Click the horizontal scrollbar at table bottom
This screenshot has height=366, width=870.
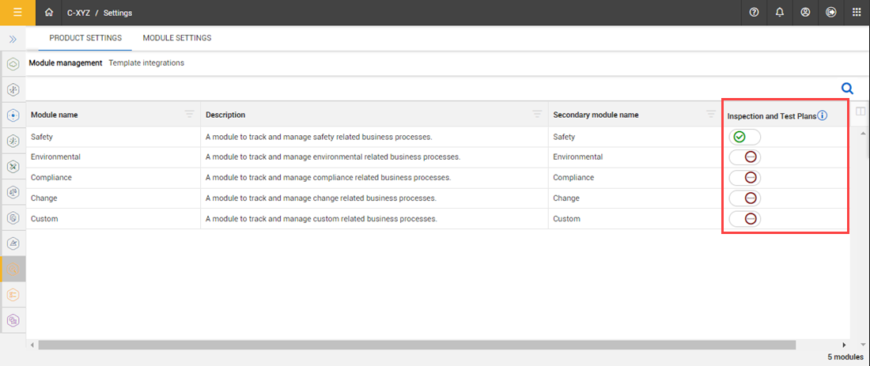(416, 345)
